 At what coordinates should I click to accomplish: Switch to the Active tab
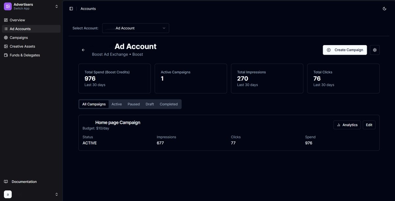point(117,104)
